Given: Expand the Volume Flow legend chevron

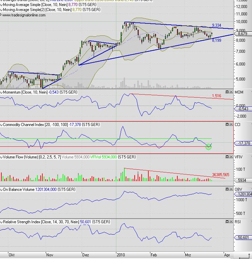Looking at the screenshot, I should click(1, 157).
